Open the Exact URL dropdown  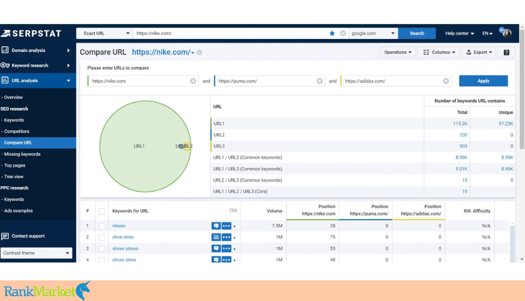[x=104, y=33]
